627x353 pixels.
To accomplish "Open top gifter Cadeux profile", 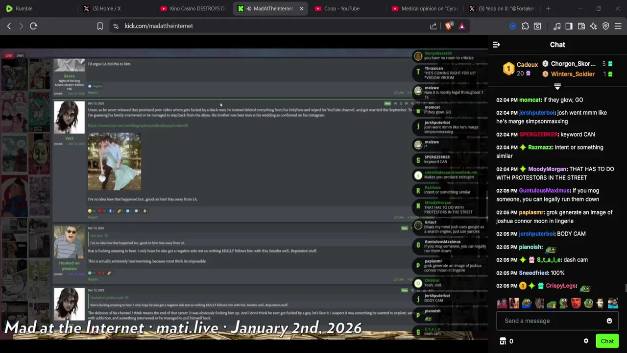I will point(527,65).
